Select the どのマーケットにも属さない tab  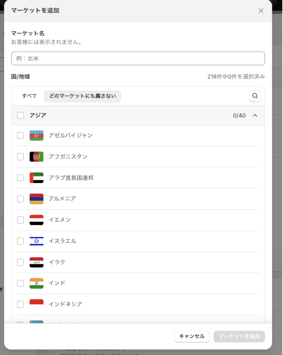tap(83, 96)
